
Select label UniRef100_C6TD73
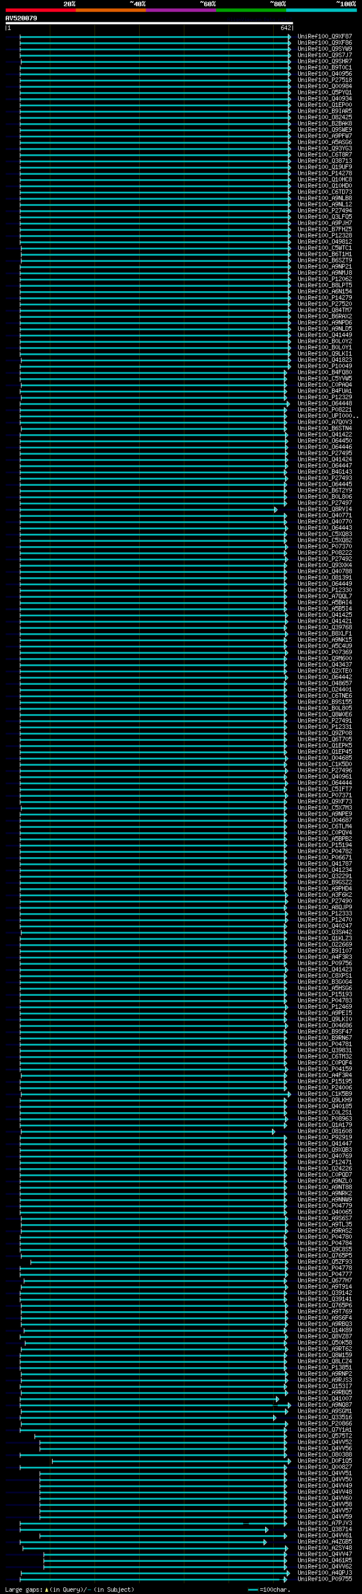tap(325, 192)
